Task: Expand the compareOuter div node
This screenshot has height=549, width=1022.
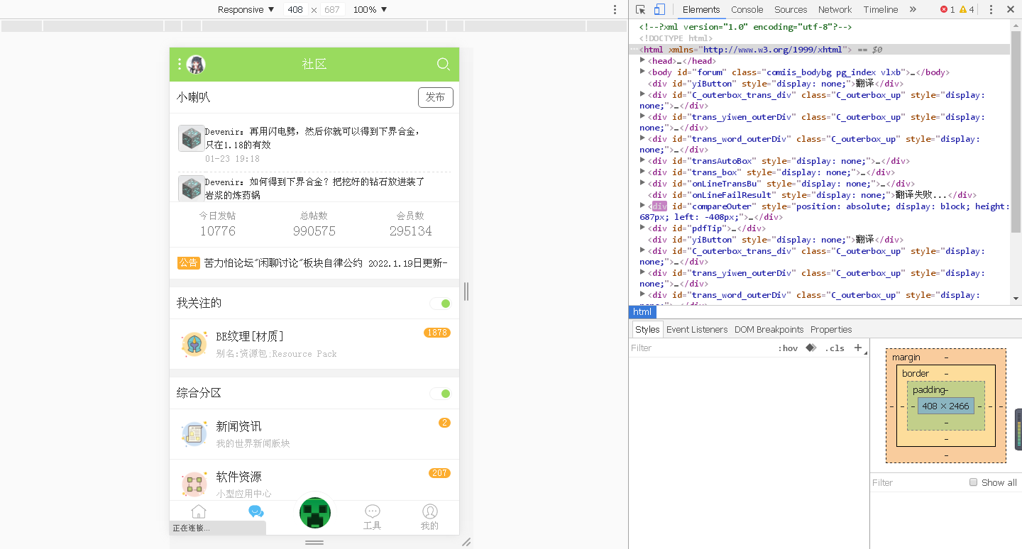Action: pos(643,206)
